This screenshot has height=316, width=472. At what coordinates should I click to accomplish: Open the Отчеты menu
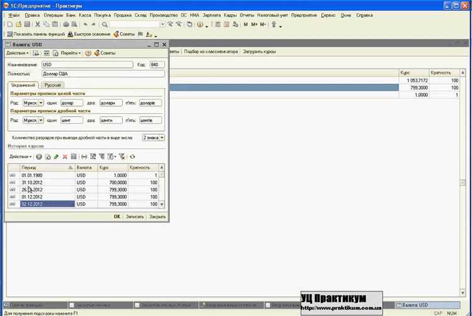pos(247,15)
